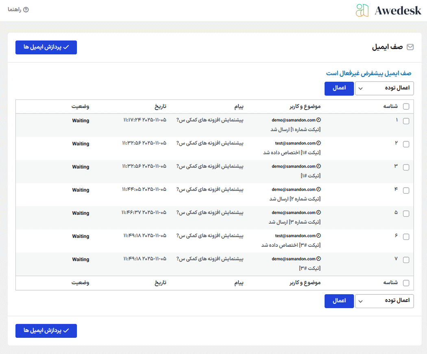
Task: Click the bottom پردازش ایمیل ها button
Action: 46,331
